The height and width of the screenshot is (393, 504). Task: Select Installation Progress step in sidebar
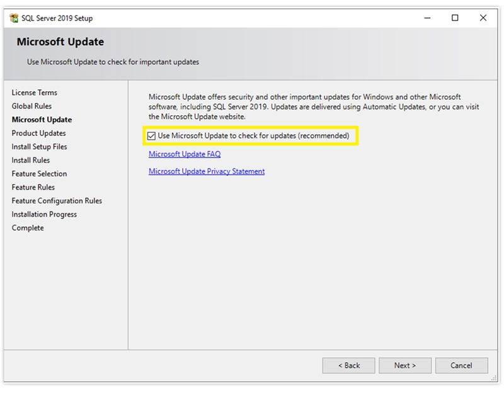click(x=44, y=215)
